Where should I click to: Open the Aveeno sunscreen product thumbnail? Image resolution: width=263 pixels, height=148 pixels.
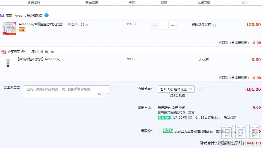(x=9, y=28)
